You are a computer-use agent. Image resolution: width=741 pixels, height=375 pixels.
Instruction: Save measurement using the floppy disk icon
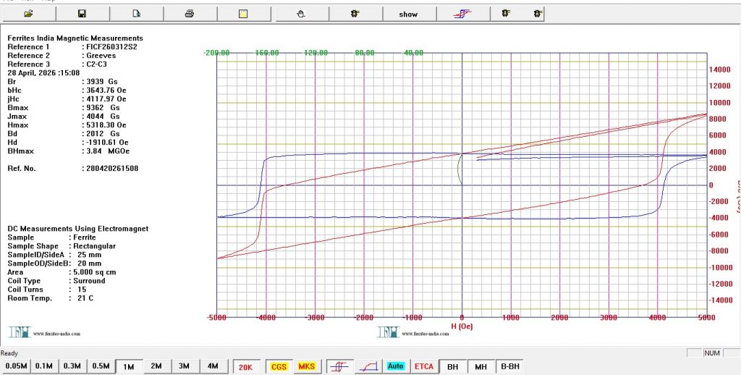click(x=82, y=14)
